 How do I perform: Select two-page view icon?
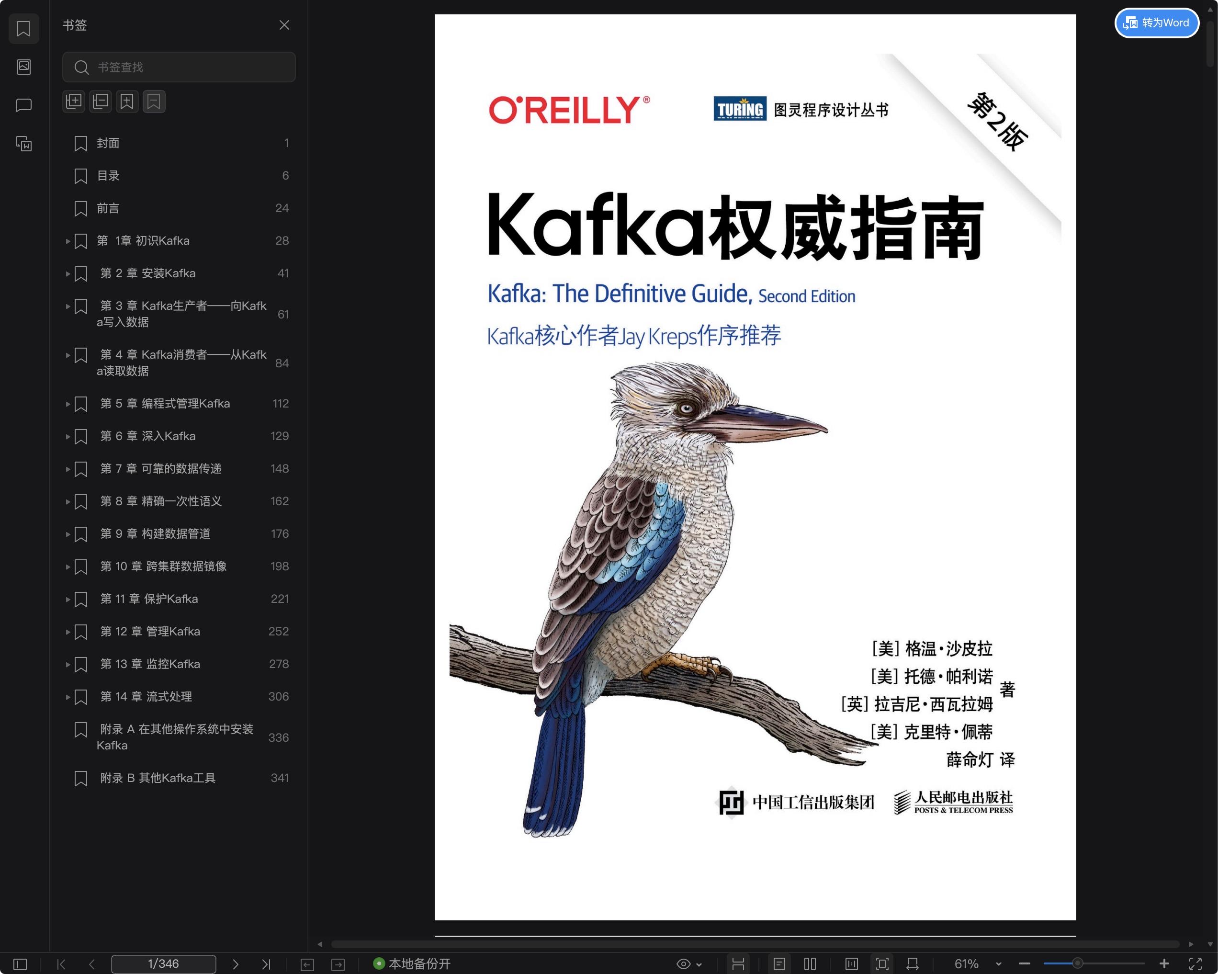tap(810, 964)
